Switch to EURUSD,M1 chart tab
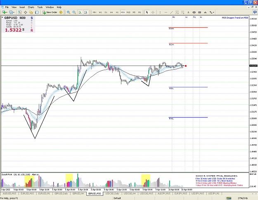The image size is (258, 200). click(44, 194)
